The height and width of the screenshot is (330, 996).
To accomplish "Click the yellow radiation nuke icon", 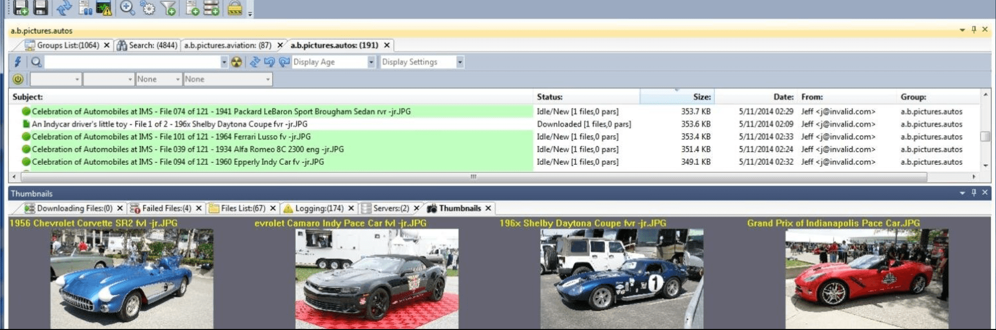I will [x=237, y=62].
